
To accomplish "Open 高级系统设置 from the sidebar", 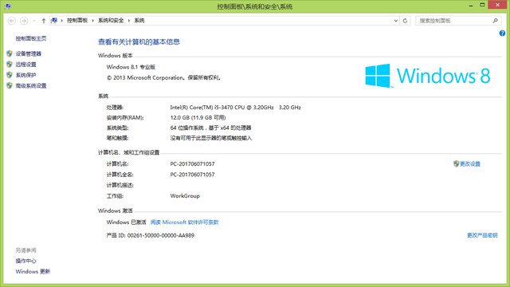I will tap(31, 86).
